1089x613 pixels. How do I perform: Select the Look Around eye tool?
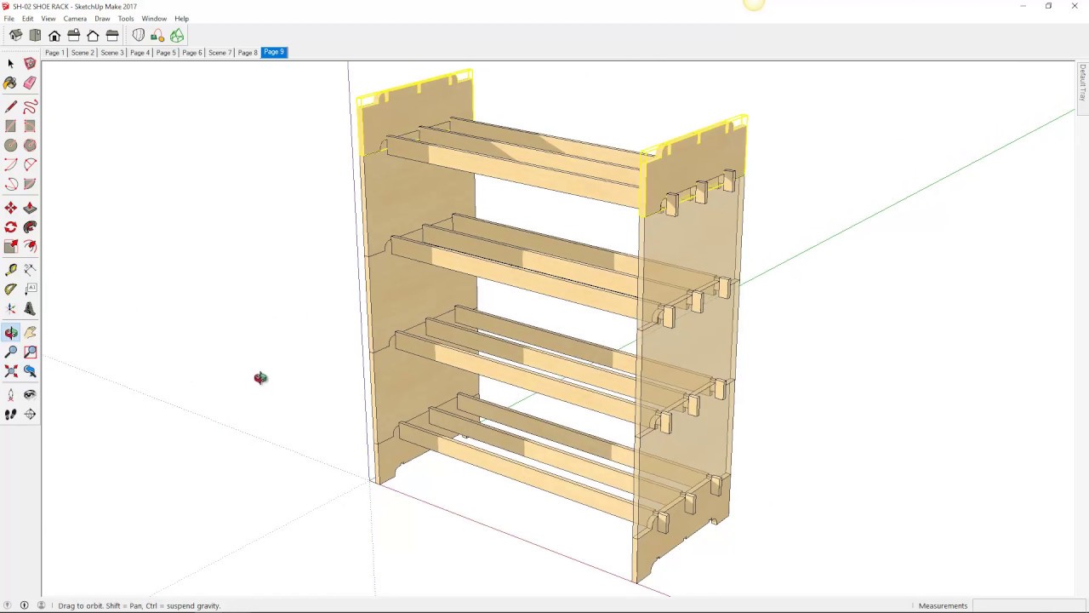pos(30,395)
